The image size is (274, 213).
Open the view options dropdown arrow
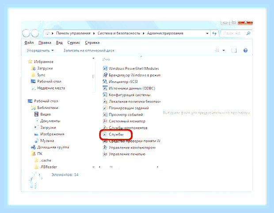coord(224,50)
